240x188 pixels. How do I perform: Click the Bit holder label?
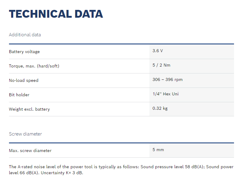[19, 95]
